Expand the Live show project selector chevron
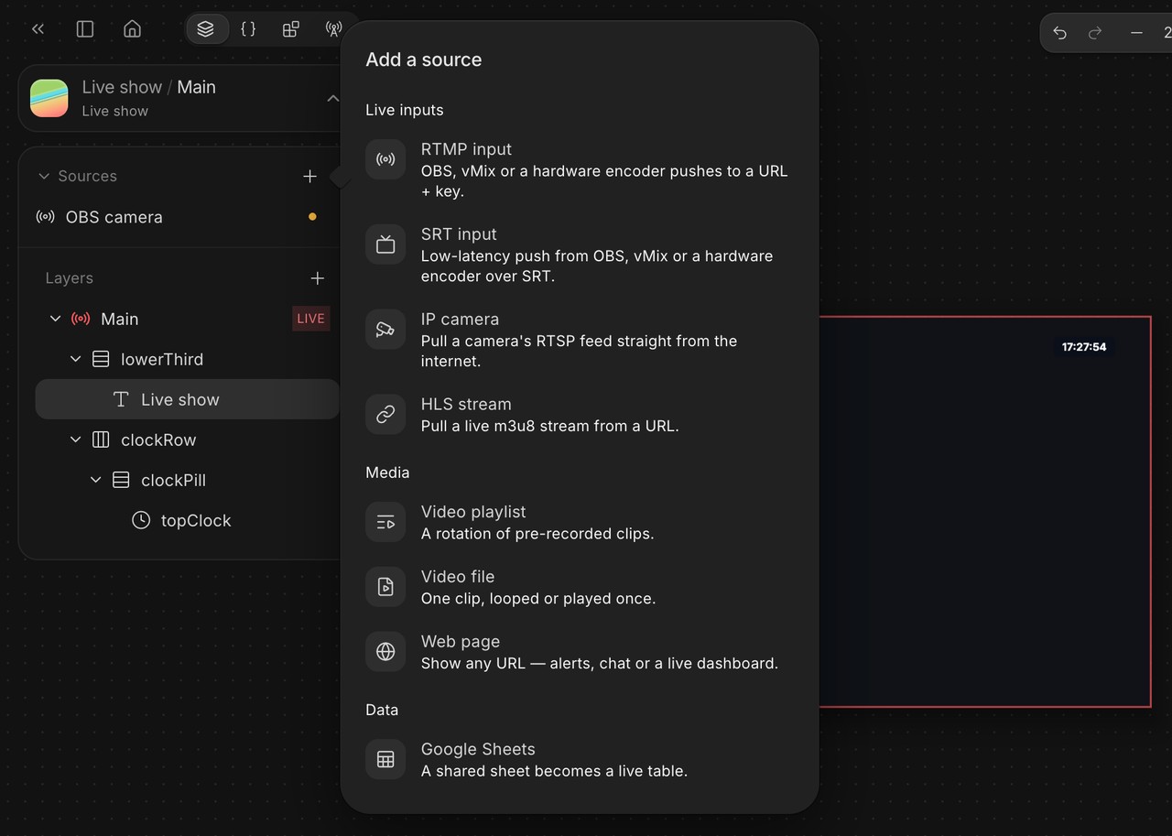The height and width of the screenshot is (836, 1172). pyautogui.click(x=332, y=98)
